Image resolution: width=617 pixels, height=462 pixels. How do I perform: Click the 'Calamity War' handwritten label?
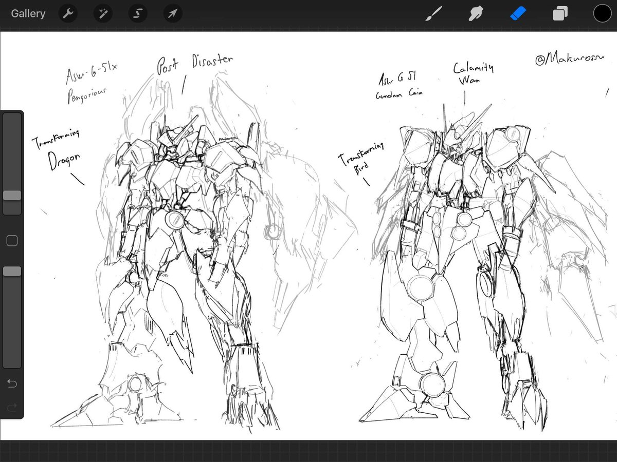[473, 73]
